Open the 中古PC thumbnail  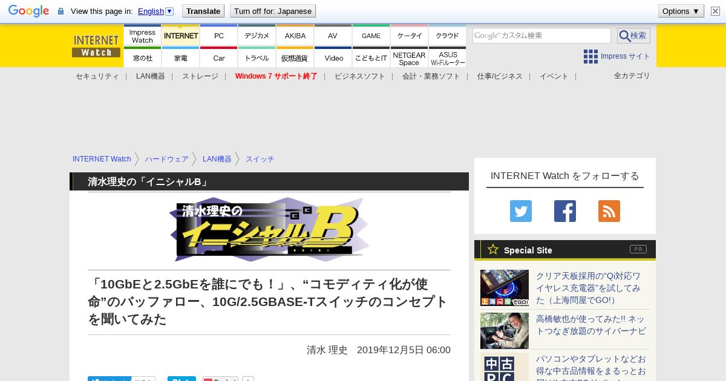pyautogui.click(x=505, y=367)
